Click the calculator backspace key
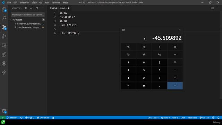 click(175, 47)
